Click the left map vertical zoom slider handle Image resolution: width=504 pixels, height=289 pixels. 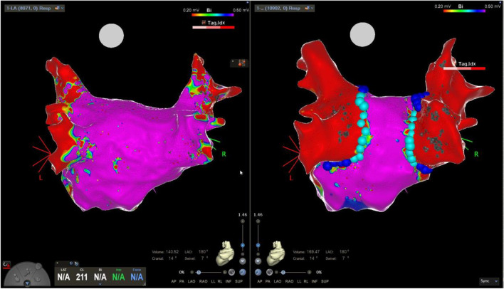tap(244, 245)
